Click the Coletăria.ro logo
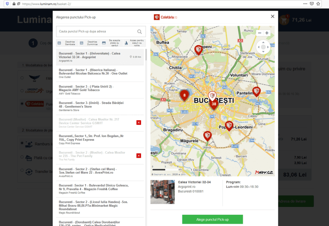The image size is (329, 226). click(x=165, y=17)
